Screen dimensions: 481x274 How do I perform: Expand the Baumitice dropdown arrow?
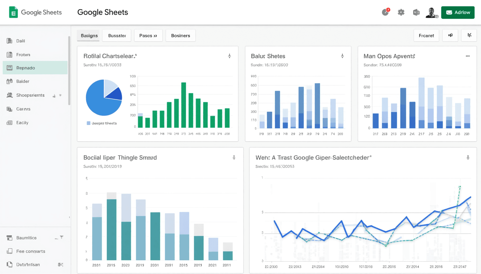click(x=62, y=237)
